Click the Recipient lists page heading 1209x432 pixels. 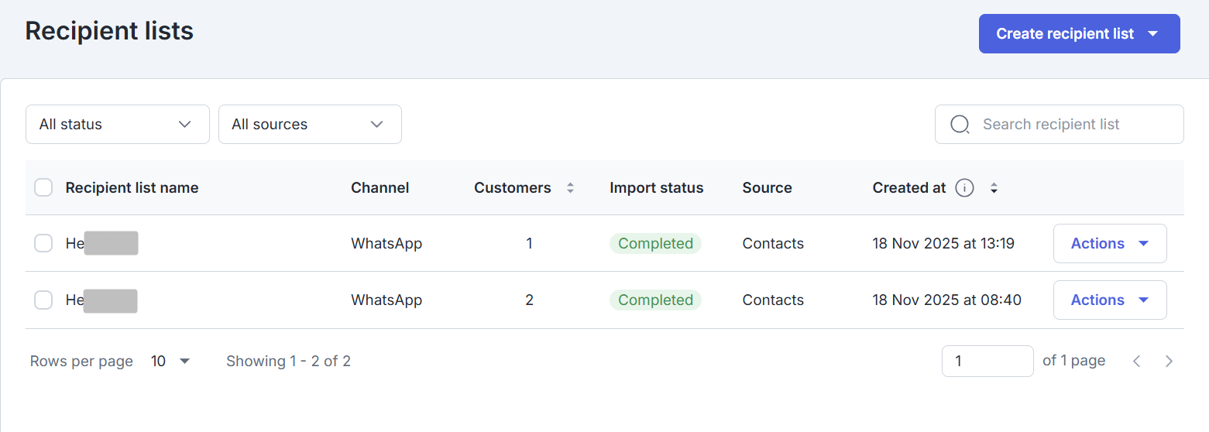(x=109, y=31)
